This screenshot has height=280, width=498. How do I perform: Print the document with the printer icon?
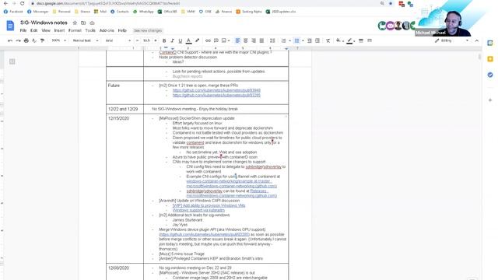tap(26, 40)
